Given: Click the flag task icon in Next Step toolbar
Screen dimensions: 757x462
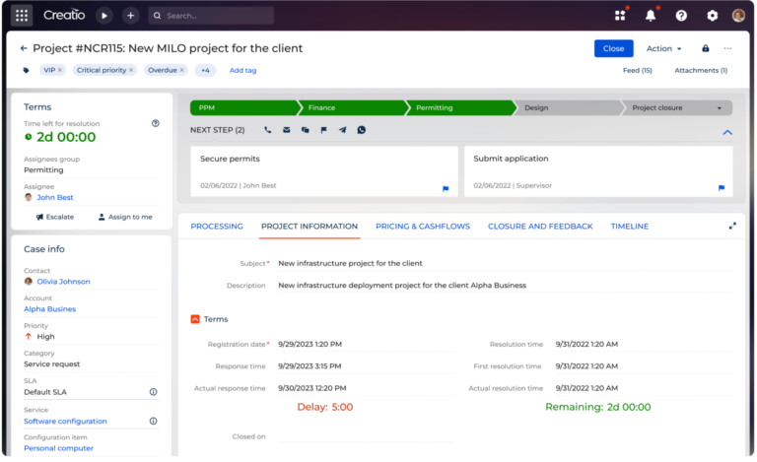Looking at the screenshot, I should point(324,130).
